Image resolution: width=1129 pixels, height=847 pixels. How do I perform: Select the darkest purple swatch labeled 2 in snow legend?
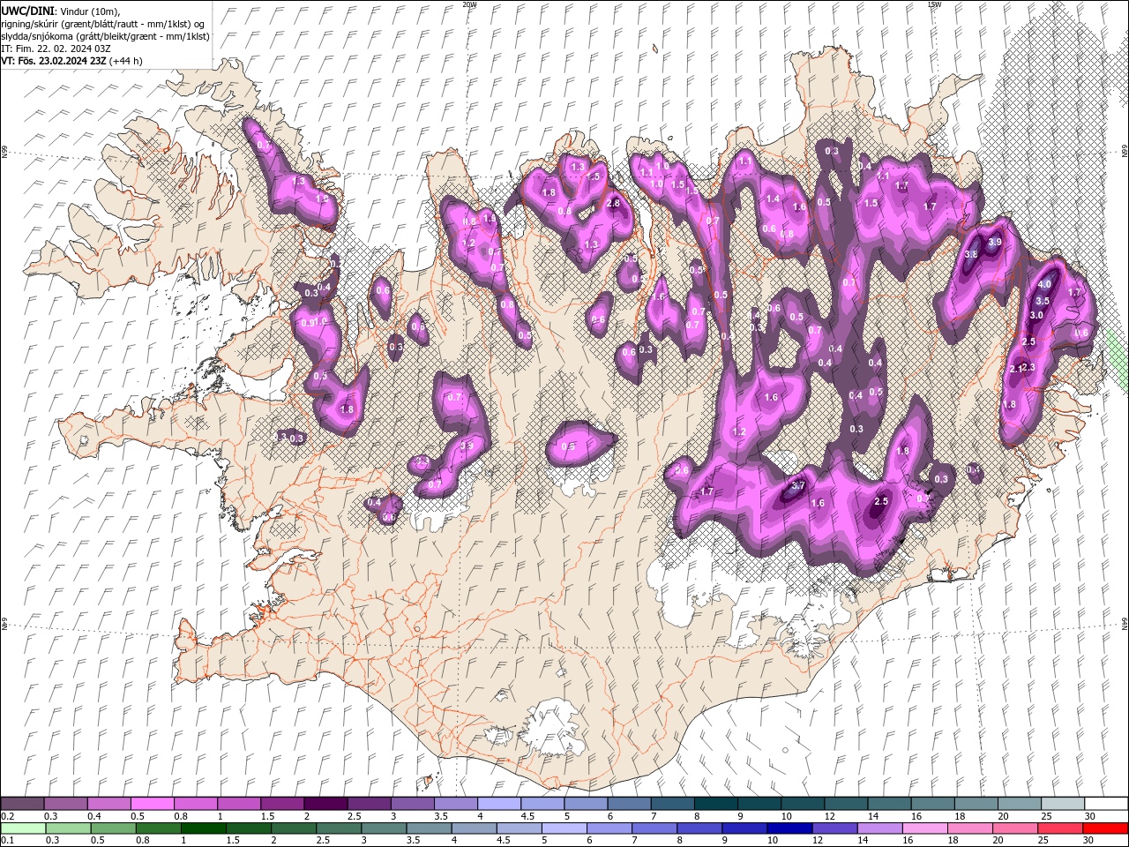pos(325,804)
